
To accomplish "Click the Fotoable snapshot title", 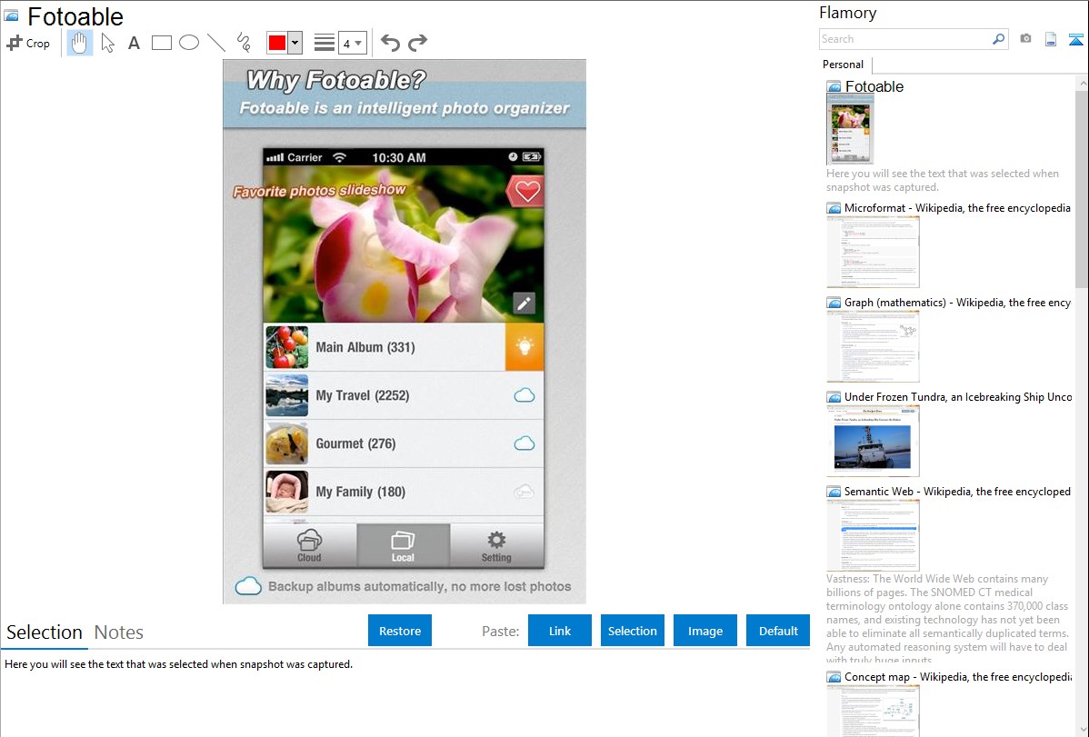I will pos(874,87).
